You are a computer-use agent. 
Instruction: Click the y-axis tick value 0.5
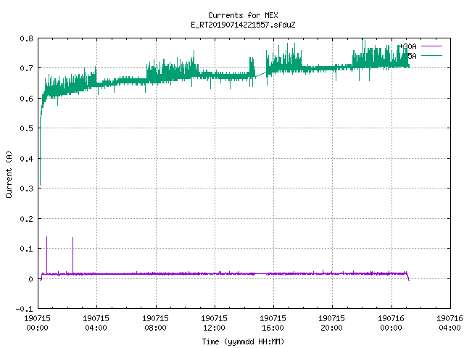pos(26,128)
